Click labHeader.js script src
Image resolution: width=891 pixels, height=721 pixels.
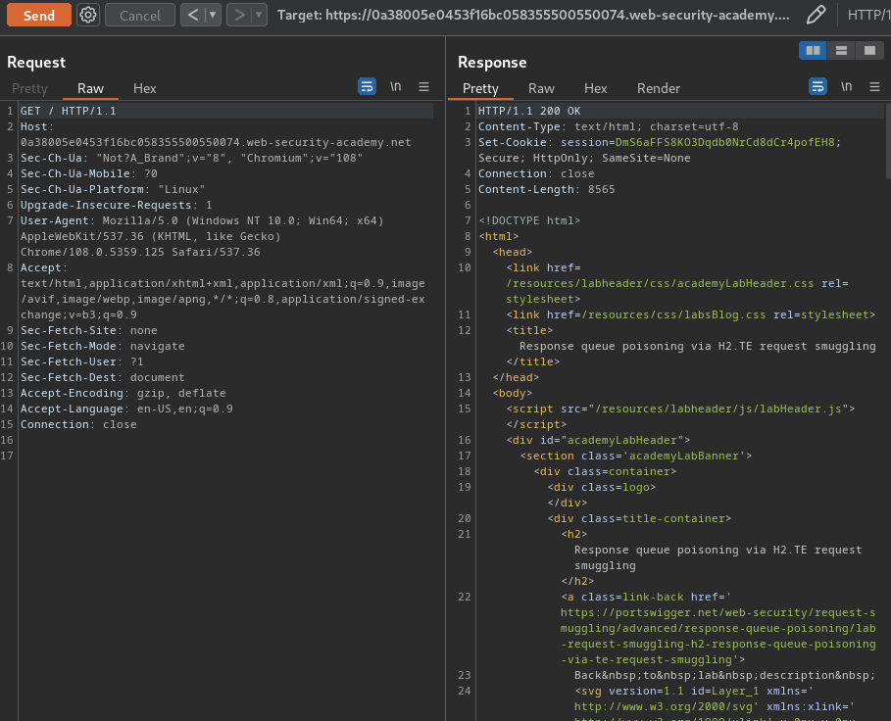[x=718, y=409]
